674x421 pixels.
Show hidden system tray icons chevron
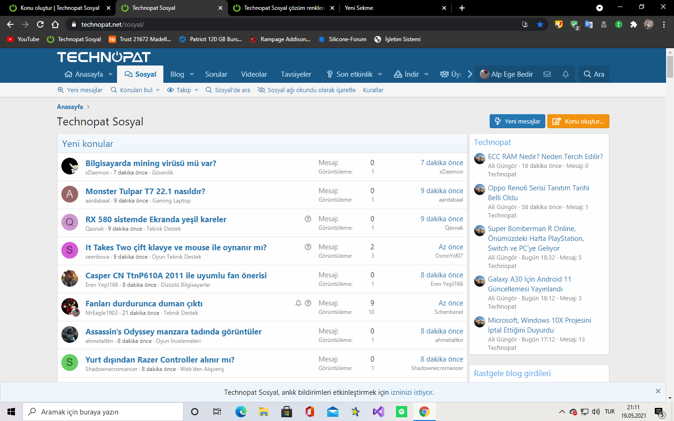point(562,412)
